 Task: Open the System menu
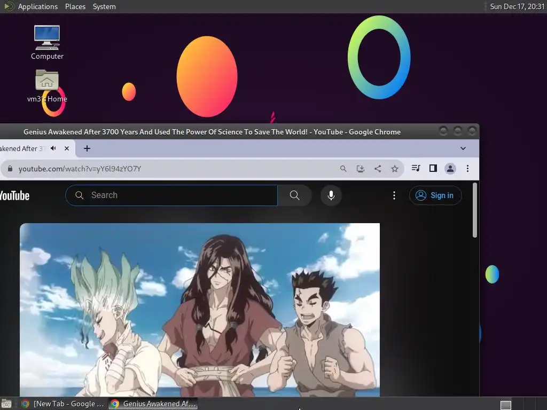(x=104, y=6)
